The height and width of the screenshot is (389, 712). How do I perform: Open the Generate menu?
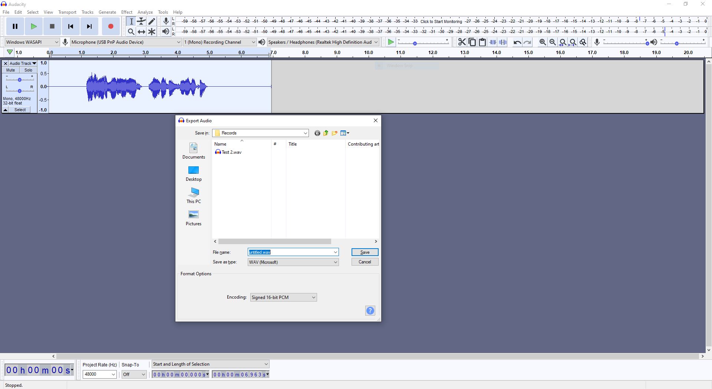point(107,12)
